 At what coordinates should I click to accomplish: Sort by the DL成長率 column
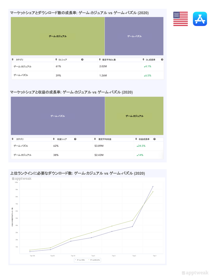pyautogui.click(x=143, y=60)
